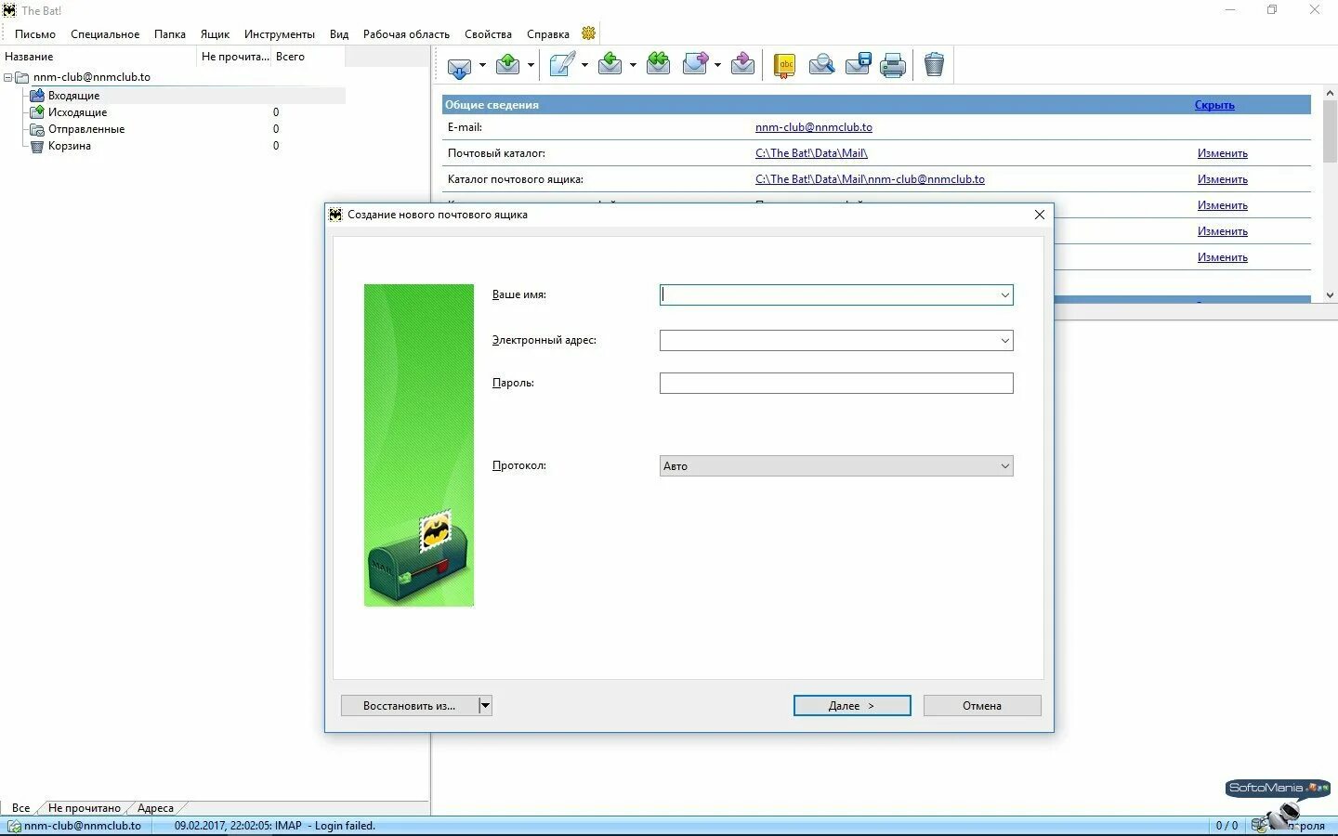Click the Print message printer icon
This screenshot has width=1338, height=836.
(893, 65)
